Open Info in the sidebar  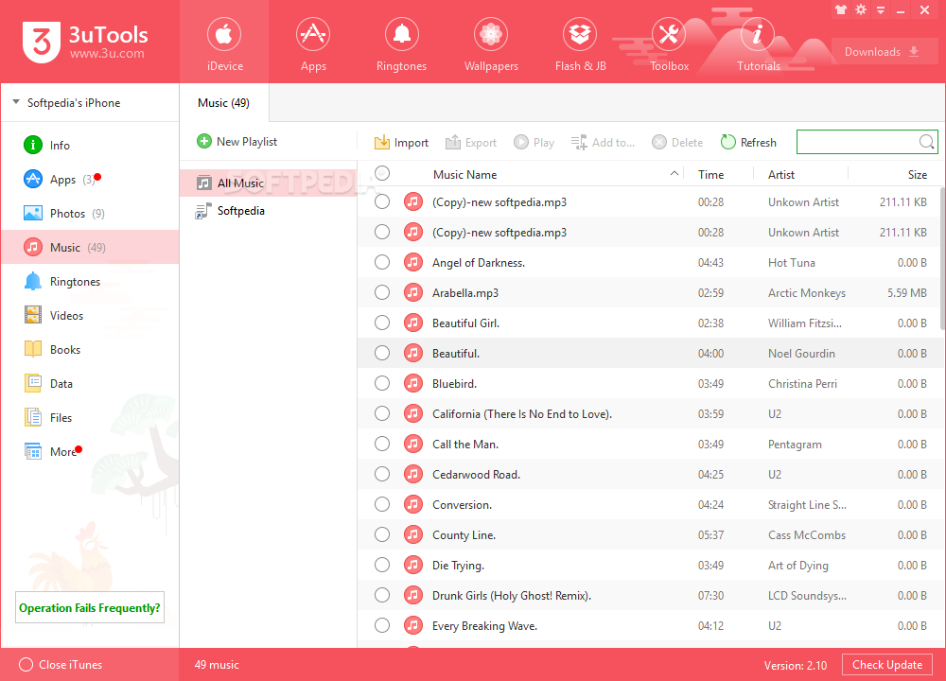click(x=90, y=146)
